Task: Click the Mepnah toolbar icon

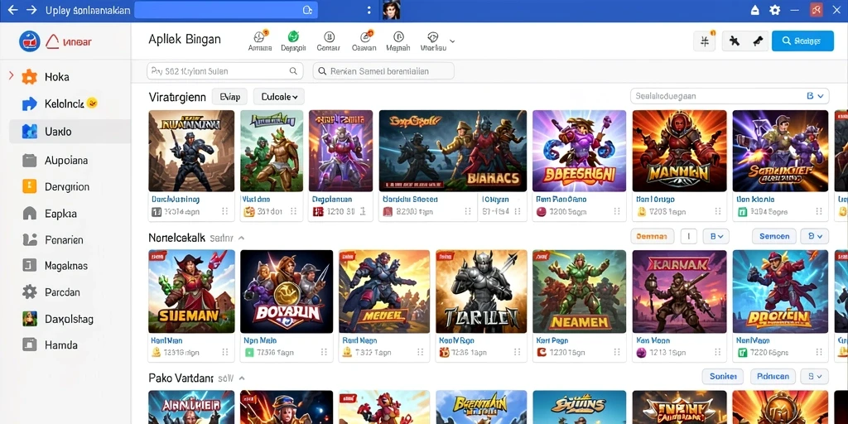Action: (x=398, y=41)
